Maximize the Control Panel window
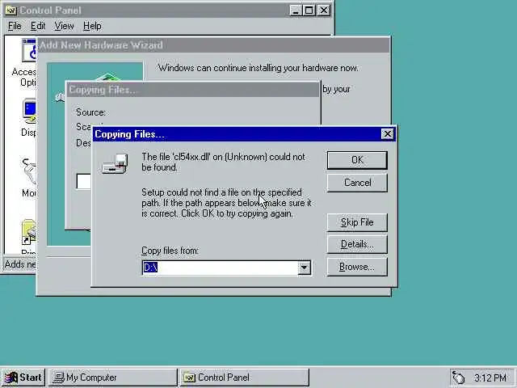The width and height of the screenshot is (517, 388). point(309,11)
